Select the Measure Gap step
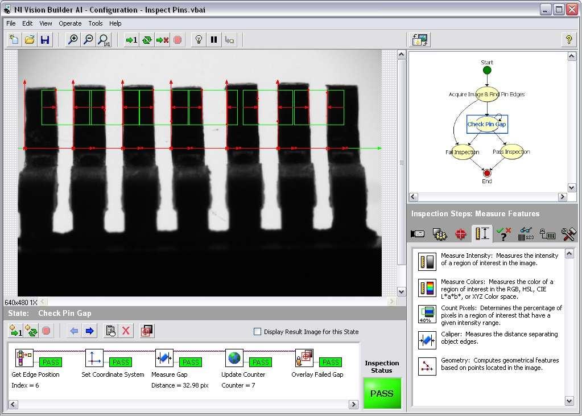The width and height of the screenshot is (582, 416). point(164,358)
